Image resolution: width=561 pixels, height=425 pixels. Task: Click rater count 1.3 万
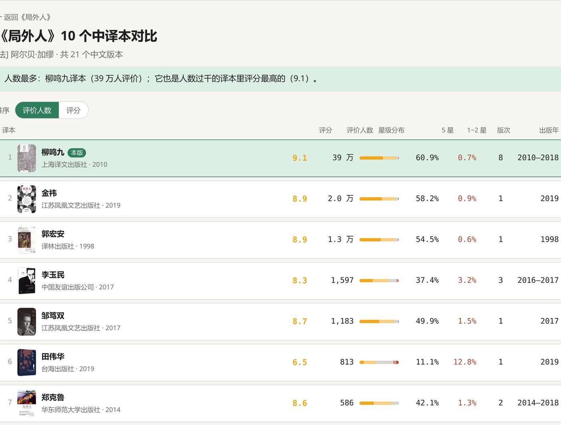(x=341, y=239)
